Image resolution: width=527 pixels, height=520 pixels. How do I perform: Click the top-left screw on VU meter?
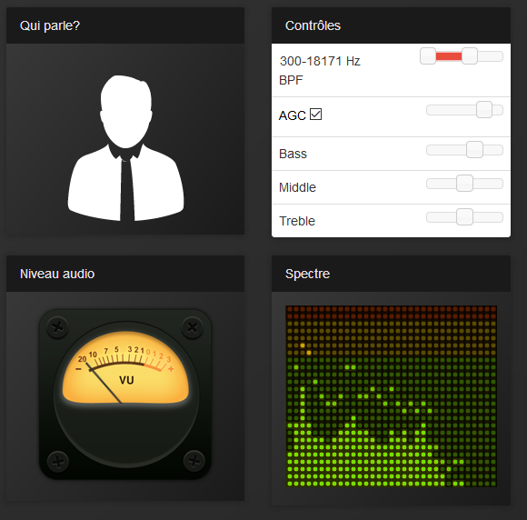point(57,327)
